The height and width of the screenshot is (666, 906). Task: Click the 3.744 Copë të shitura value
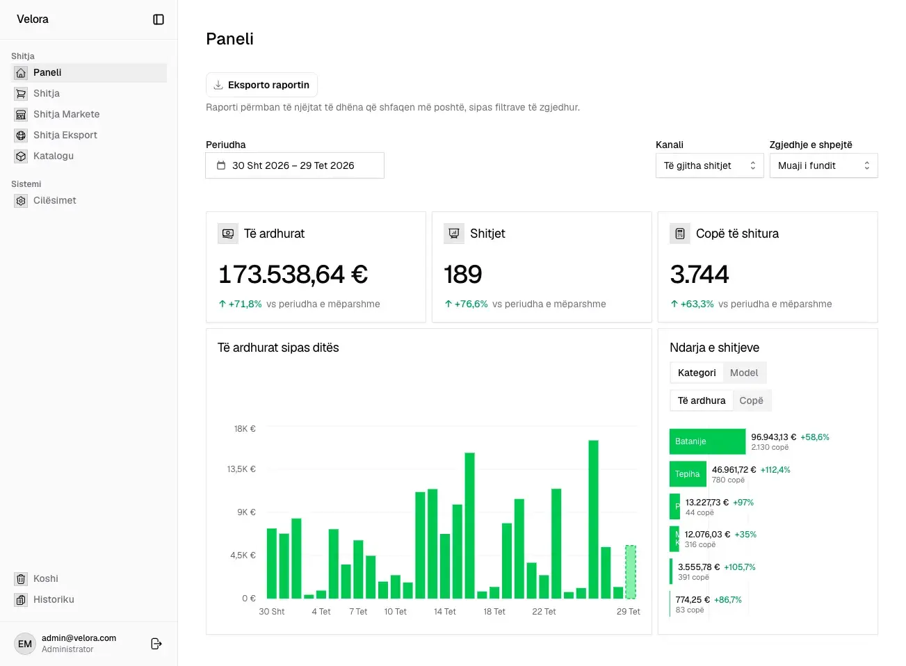699,274
